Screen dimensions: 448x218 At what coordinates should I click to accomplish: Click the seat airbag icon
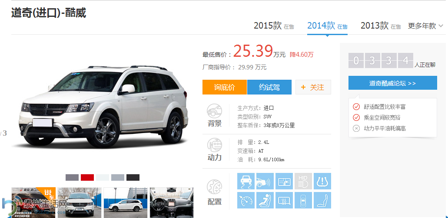tap(265, 200)
